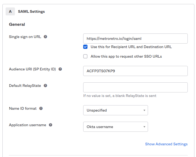
Task: Click the General section heading
Action: coord(17,24)
